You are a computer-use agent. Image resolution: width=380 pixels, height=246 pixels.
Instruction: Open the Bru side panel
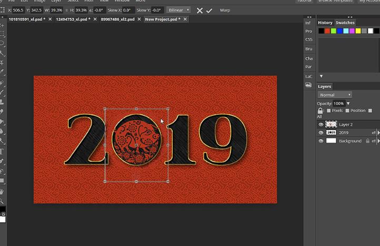coord(308,49)
